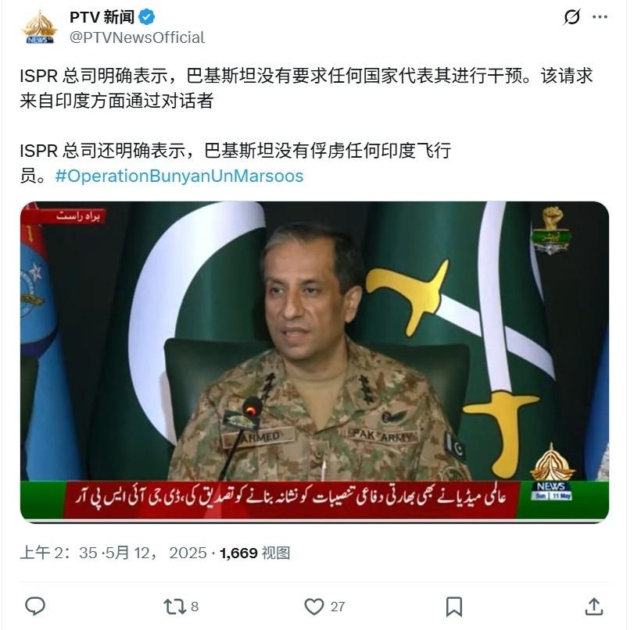The image size is (634, 630).
Task: Click the live badge on video corner
Action: pos(77,216)
